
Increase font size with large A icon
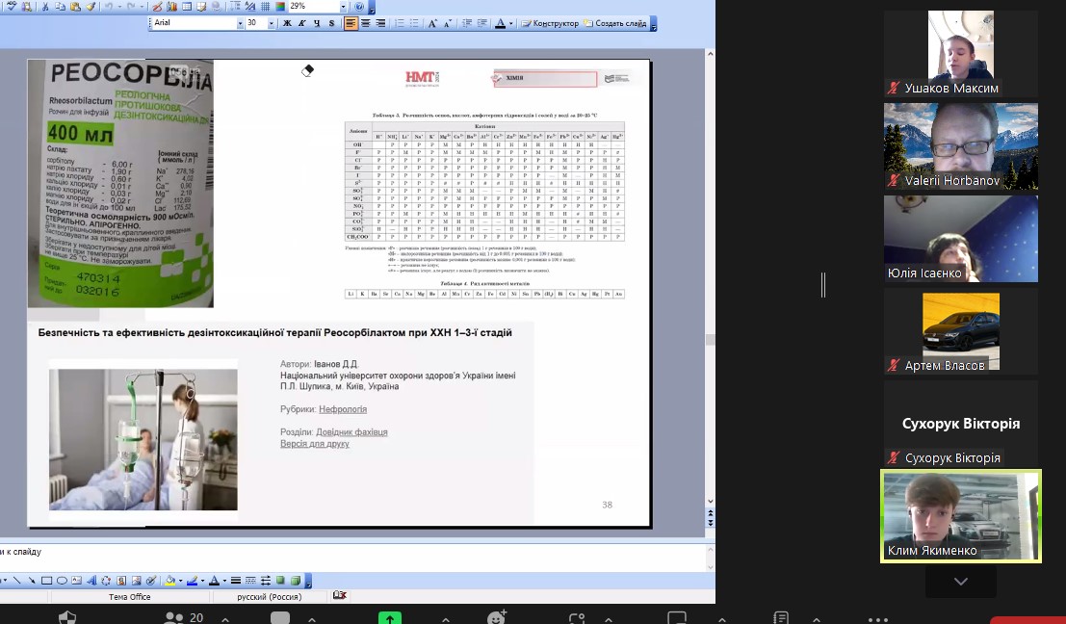tap(432, 23)
